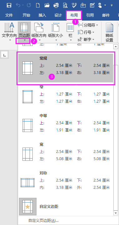Switch to the 设计 tab
This screenshot has width=119, height=225.
coord(58,15)
